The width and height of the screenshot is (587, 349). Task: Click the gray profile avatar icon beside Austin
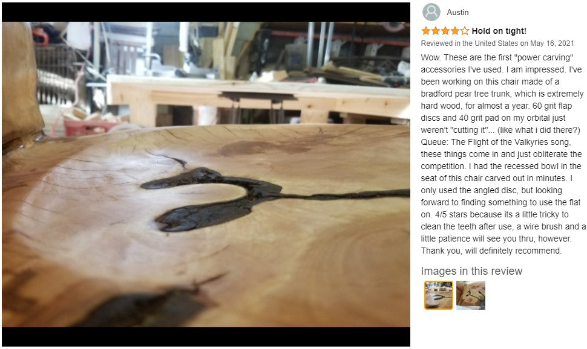(x=431, y=12)
